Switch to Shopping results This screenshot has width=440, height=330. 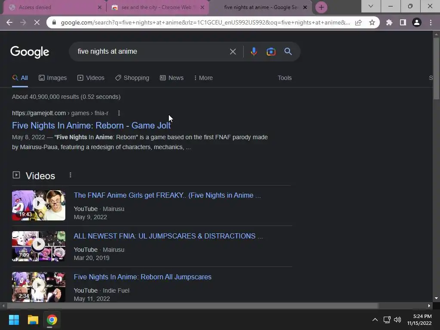pos(132,78)
